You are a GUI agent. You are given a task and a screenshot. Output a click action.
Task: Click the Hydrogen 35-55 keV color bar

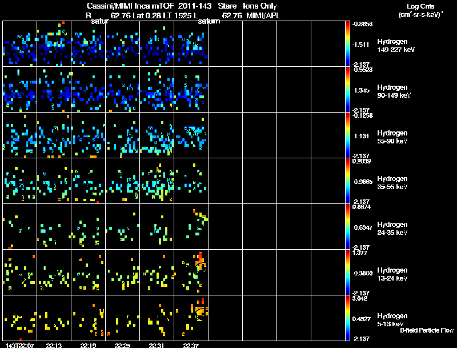[x=347, y=181]
